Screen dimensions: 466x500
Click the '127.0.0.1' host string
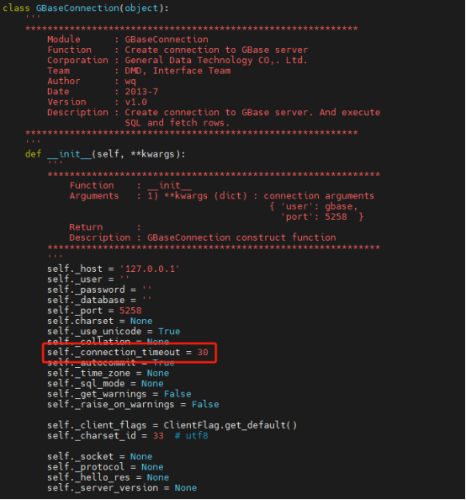click(150, 269)
